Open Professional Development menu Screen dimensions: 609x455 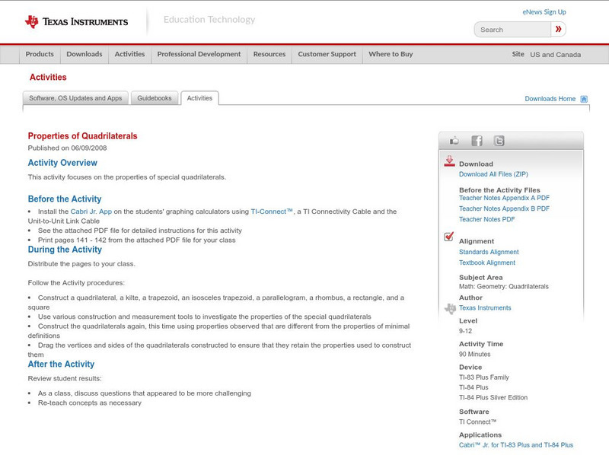199,54
